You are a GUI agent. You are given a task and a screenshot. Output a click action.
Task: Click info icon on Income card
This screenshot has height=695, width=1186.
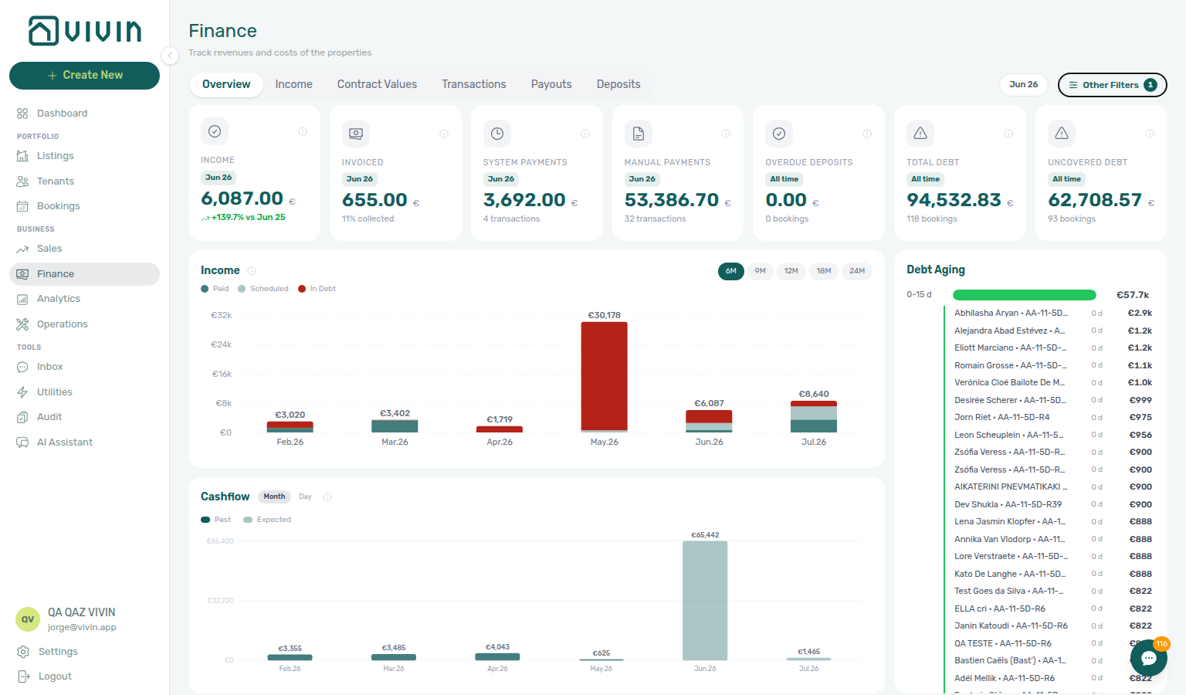click(303, 131)
